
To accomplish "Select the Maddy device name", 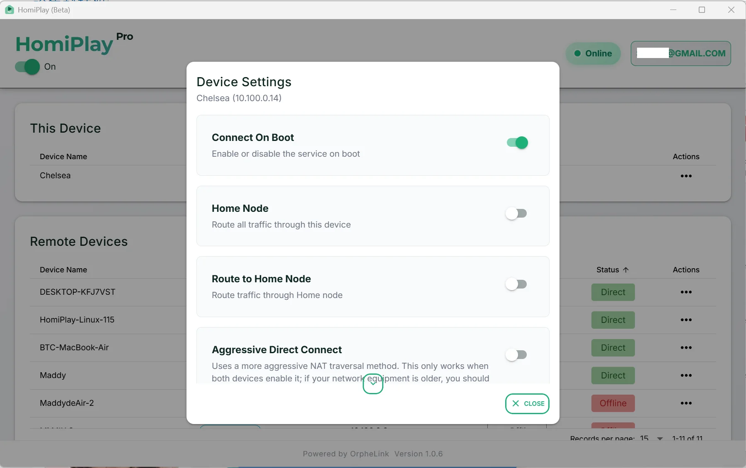I will [x=53, y=375].
